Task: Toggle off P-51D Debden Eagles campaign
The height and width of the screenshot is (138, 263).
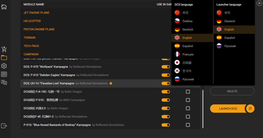Action: [x=166, y=75]
